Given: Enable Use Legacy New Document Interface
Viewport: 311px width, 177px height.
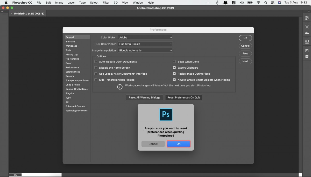Looking at the screenshot, I should pos(96,74).
